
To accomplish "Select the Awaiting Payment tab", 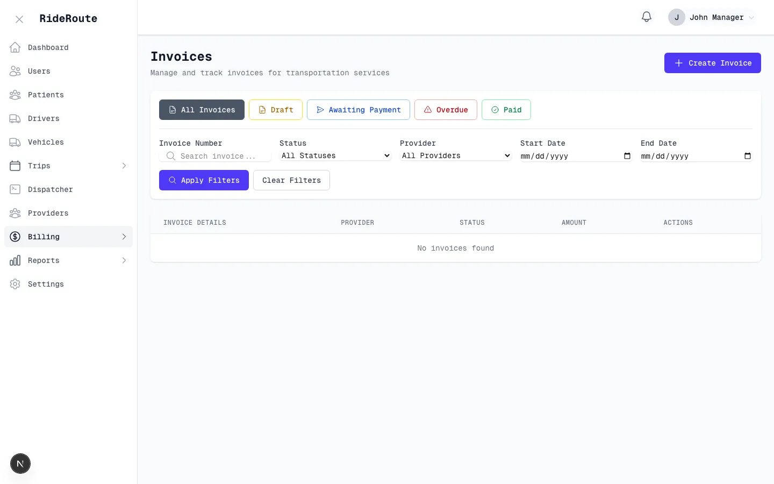I will coord(359,110).
